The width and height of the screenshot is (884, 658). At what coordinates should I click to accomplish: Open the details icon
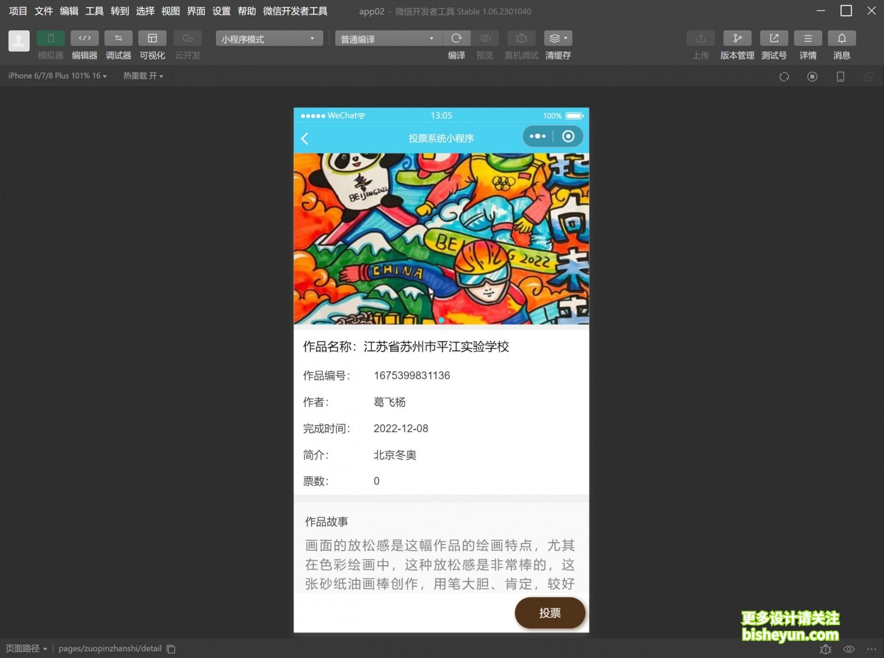(808, 39)
